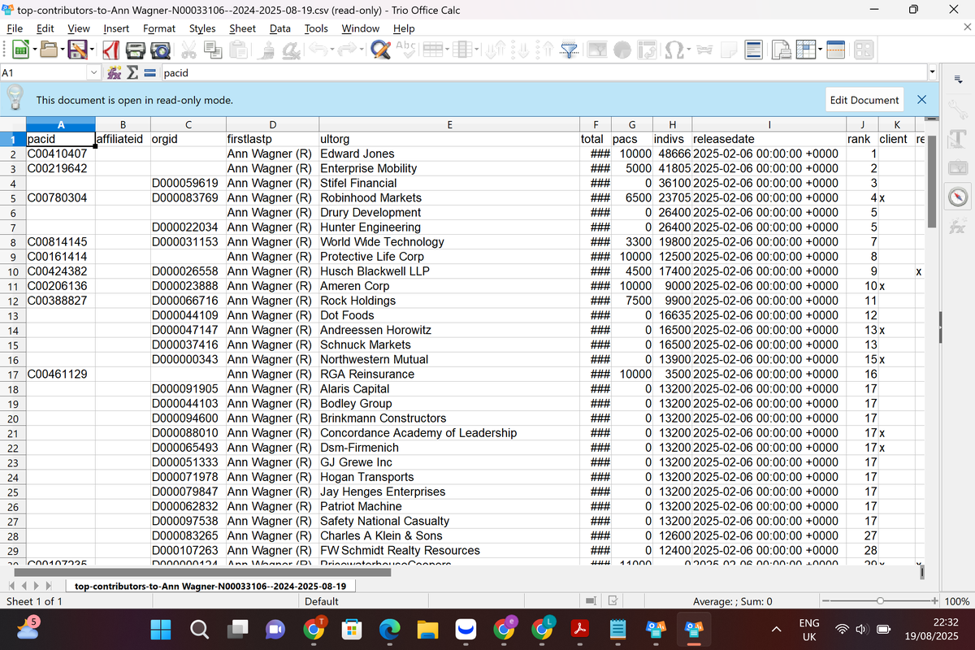Click document modified status icon
Viewport: 975px width, 650px height.
pos(613,601)
